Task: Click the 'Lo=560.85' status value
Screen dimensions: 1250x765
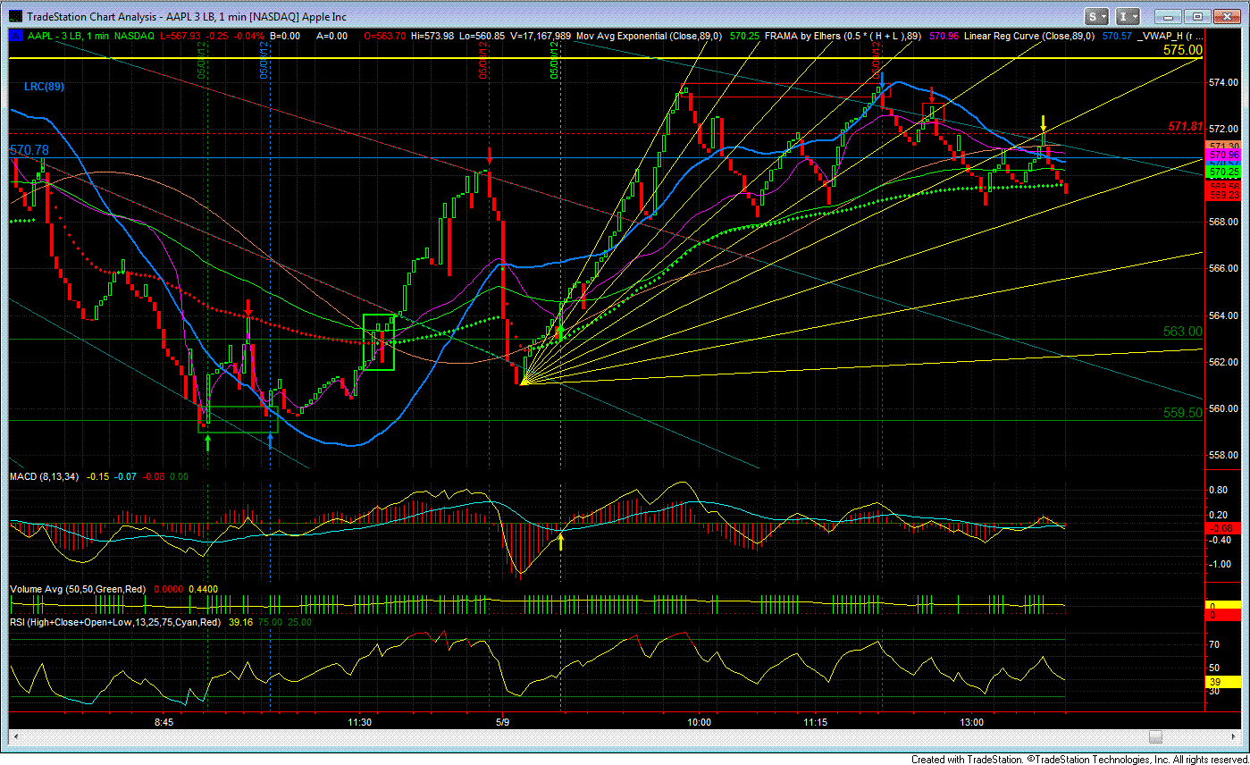Action: (x=482, y=36)
